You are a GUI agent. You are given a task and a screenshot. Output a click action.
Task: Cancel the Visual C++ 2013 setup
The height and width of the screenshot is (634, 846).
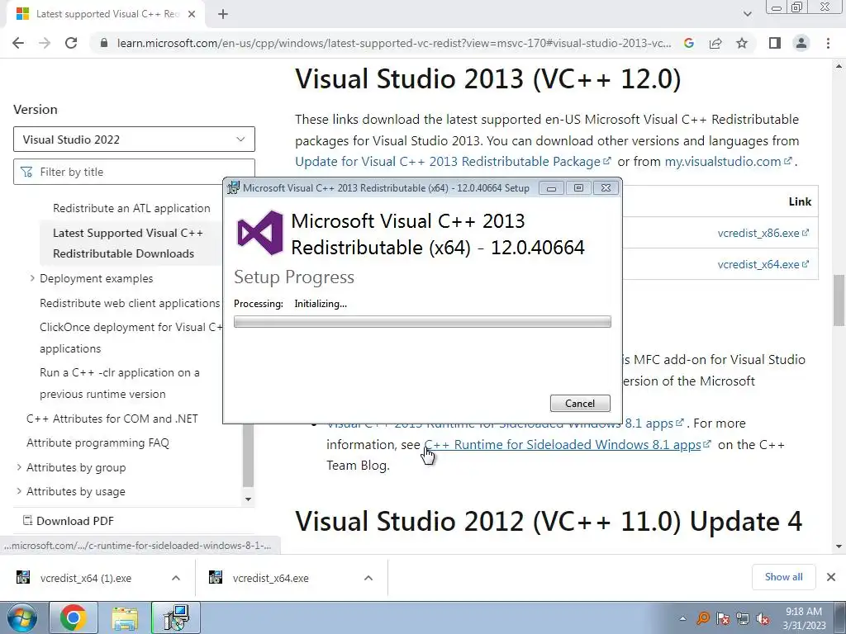pyautogui.click(x=580, y=403)
